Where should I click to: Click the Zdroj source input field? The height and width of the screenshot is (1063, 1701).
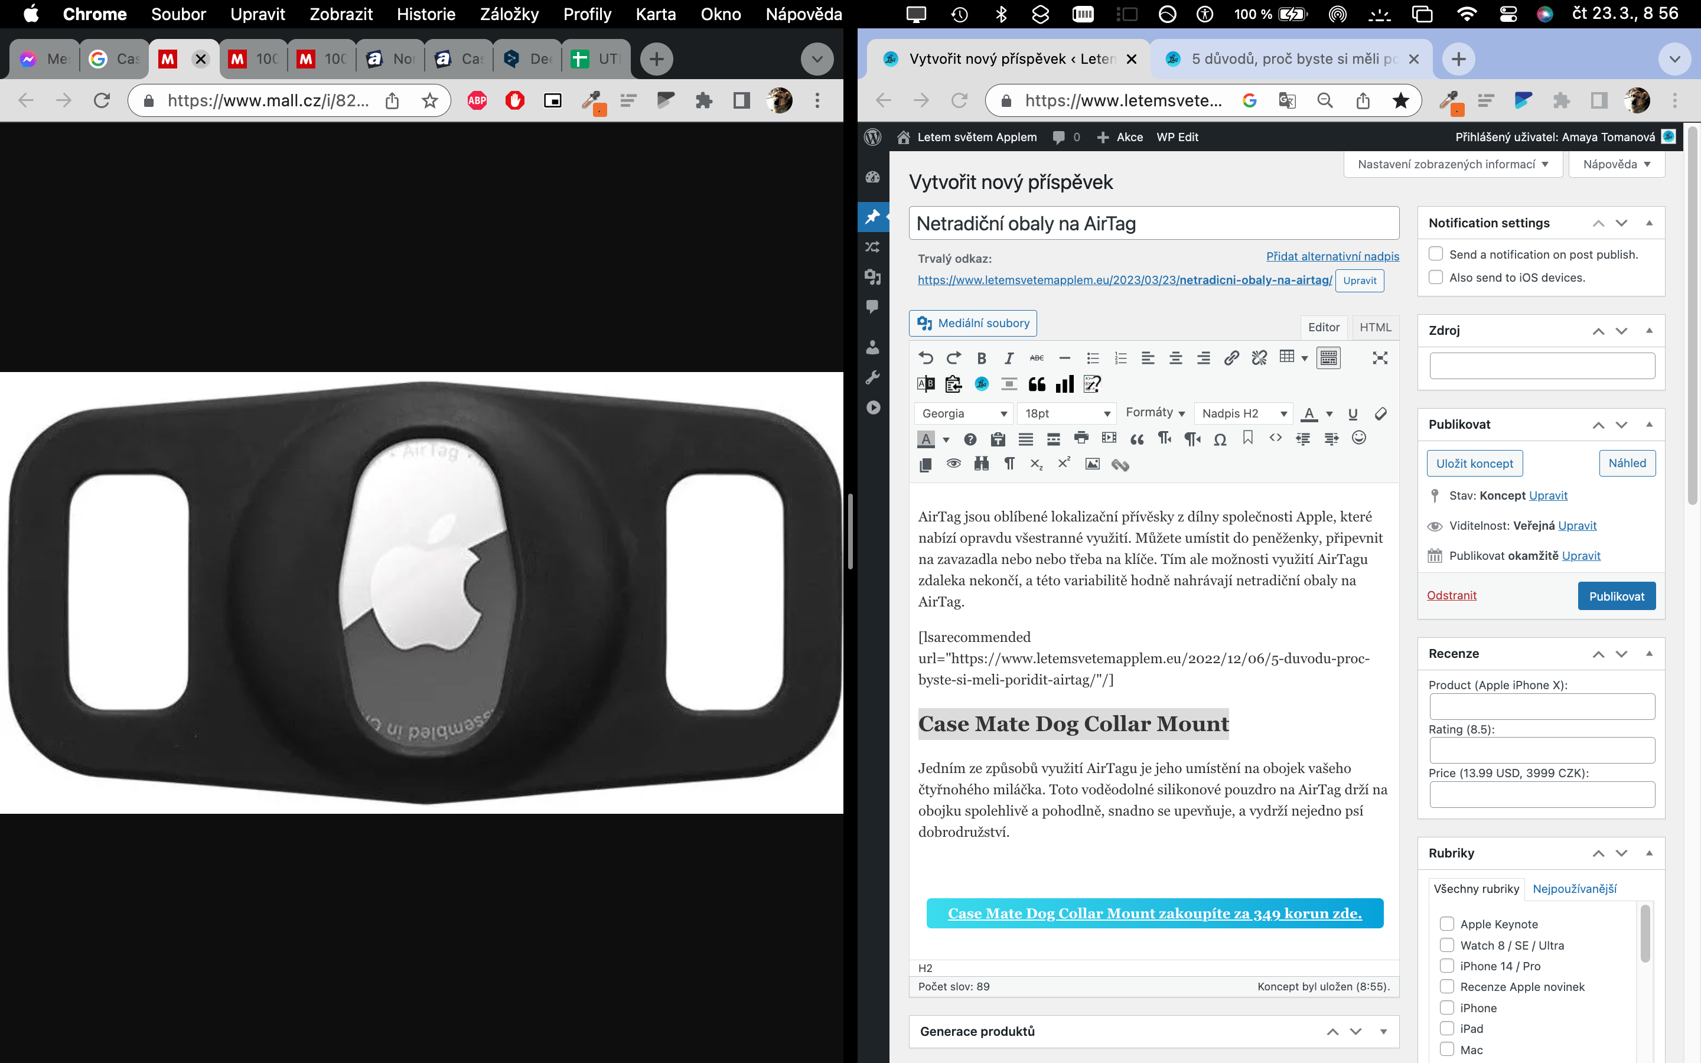pyautogui.click(x=1542, y=366)
